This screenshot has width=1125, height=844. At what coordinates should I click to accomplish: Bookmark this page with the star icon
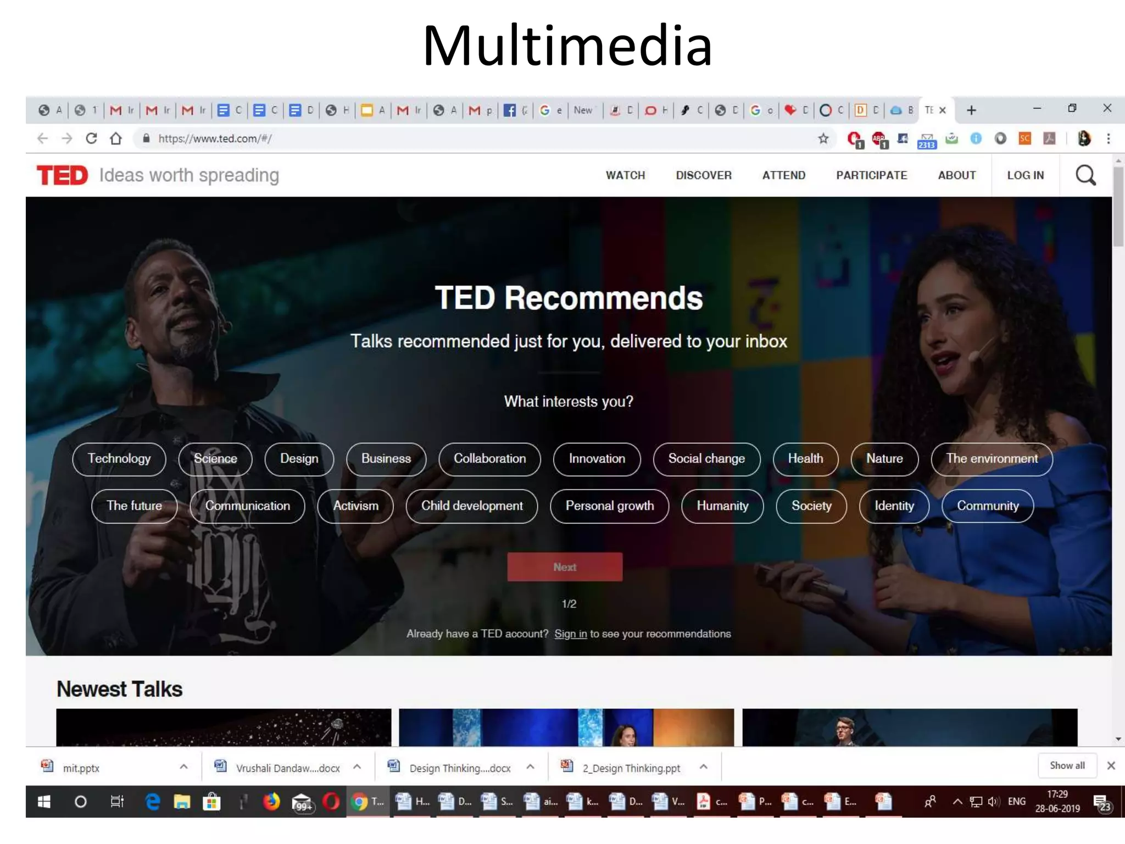[823, 138]
